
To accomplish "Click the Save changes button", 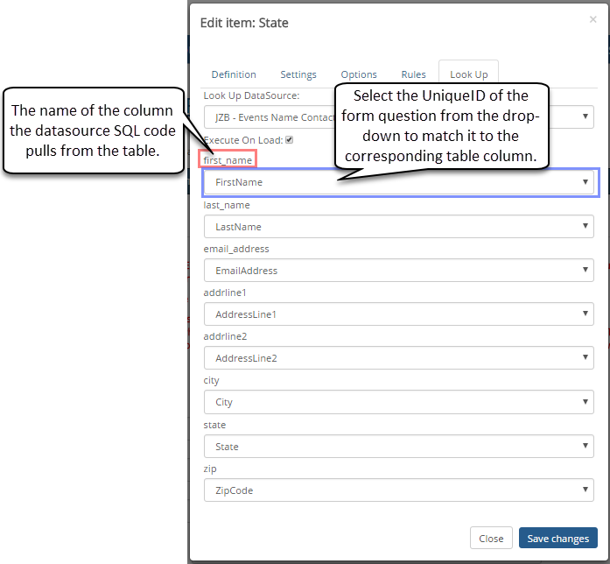I will [x=557, y=539].
